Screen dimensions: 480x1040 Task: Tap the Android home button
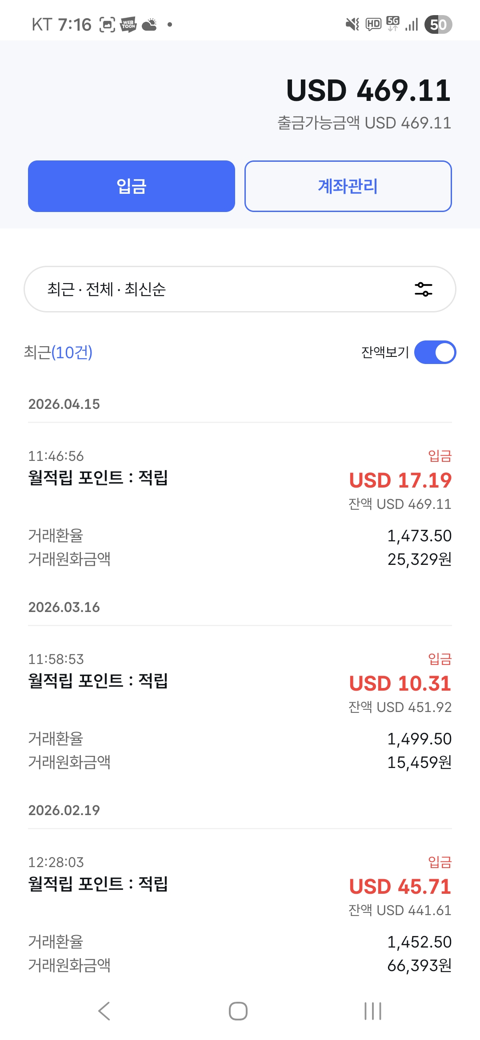tap(238, 1011)
